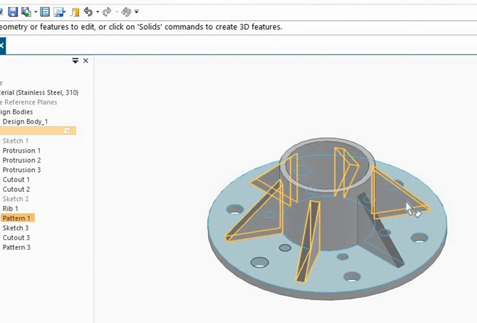Select Rib 1 in feature tree
The image size is (477, 323).
(x=10, y=209)
